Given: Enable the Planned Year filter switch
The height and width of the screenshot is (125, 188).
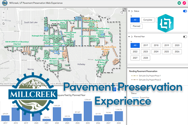Looking at the screenshot, I should (185, 37).
